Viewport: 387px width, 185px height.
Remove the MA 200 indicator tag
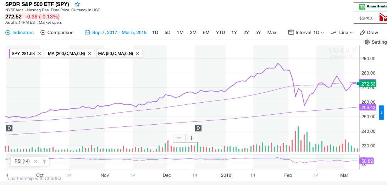[90, 54]
